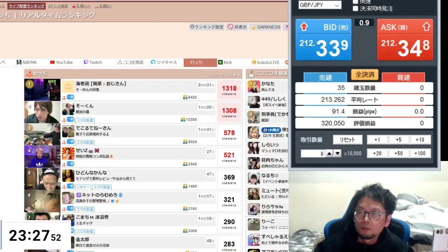Click 海老蔵 avatar icon
The height and width of the screenshot is (252, 448).
68,87
